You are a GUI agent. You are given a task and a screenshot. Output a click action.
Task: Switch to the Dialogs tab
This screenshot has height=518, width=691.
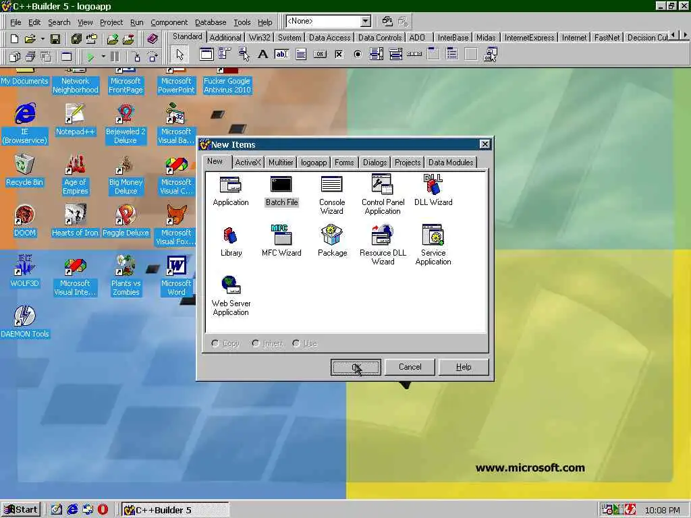(375, 163)
